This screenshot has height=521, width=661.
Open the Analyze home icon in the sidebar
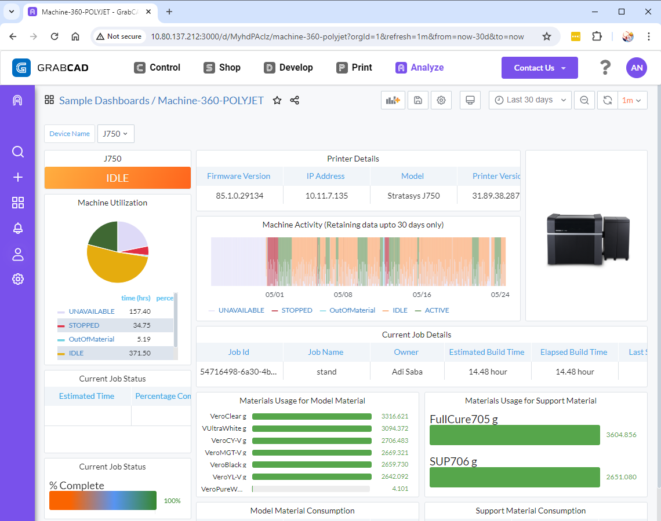tap(17, 100)
